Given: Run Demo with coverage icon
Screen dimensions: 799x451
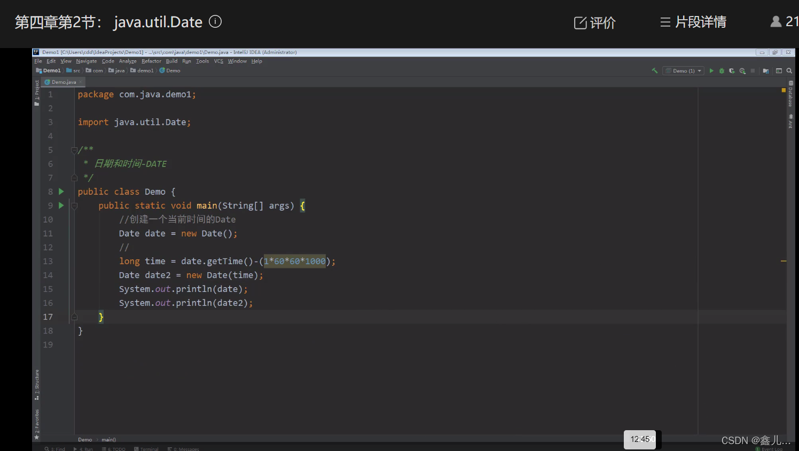Looking at the screenshot, I should (x=732, y=70).
